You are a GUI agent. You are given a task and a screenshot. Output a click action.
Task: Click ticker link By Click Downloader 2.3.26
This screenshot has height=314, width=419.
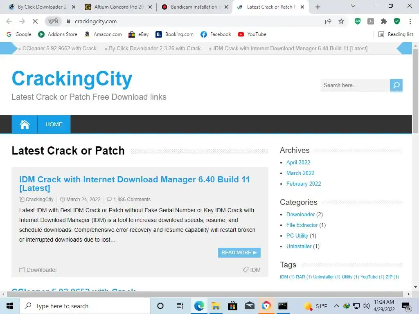click(155, 48)
